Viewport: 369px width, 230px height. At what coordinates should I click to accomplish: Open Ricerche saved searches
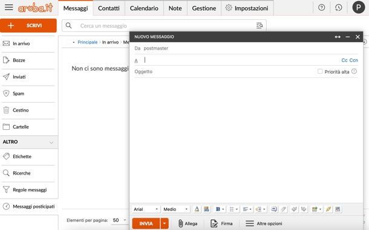click(28, 173)
